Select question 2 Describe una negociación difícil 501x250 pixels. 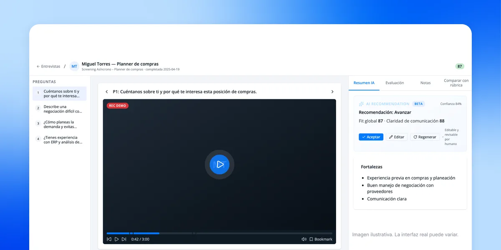(x=60, y=109)
